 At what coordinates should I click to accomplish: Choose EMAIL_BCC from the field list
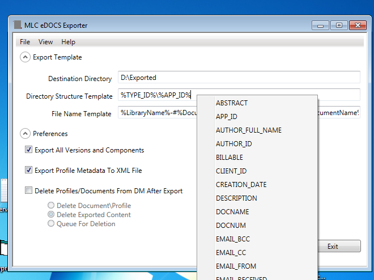pyautogui.click(x=257, y=239)
